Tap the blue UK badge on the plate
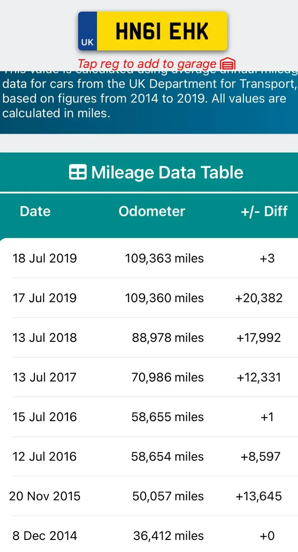This screenshot has width=298, height=552. [87, 31]
